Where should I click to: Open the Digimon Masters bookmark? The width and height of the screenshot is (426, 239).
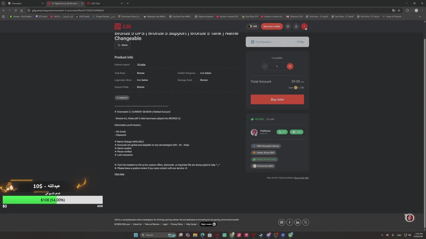coord(204,17)
